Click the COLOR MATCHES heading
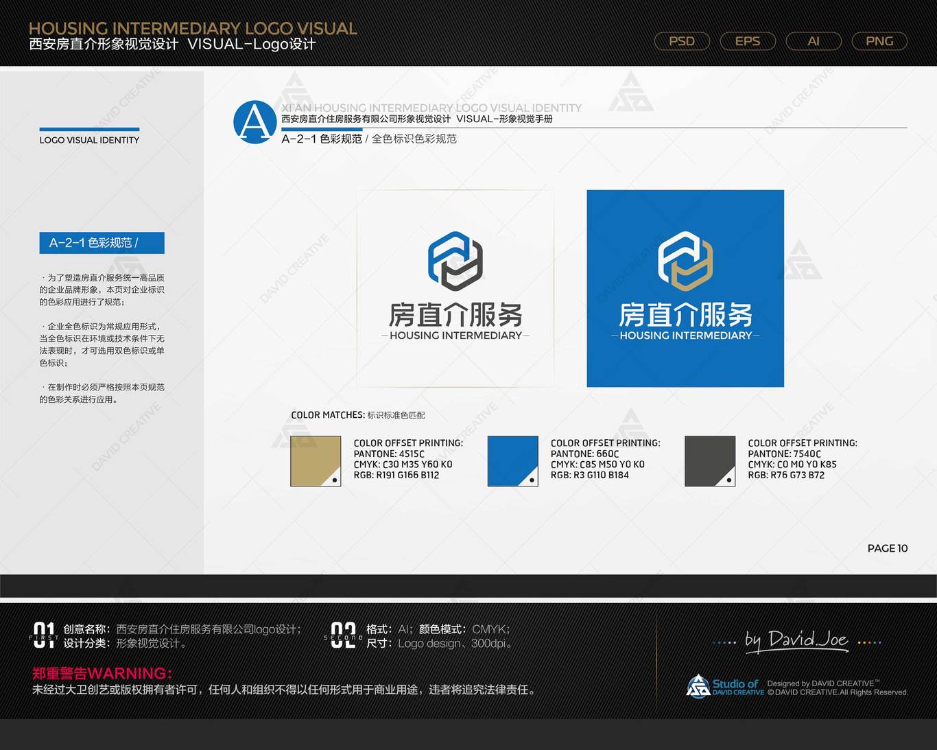Viewport: 937px width, 750px height. pyautogui.click(x=358, y=415)
